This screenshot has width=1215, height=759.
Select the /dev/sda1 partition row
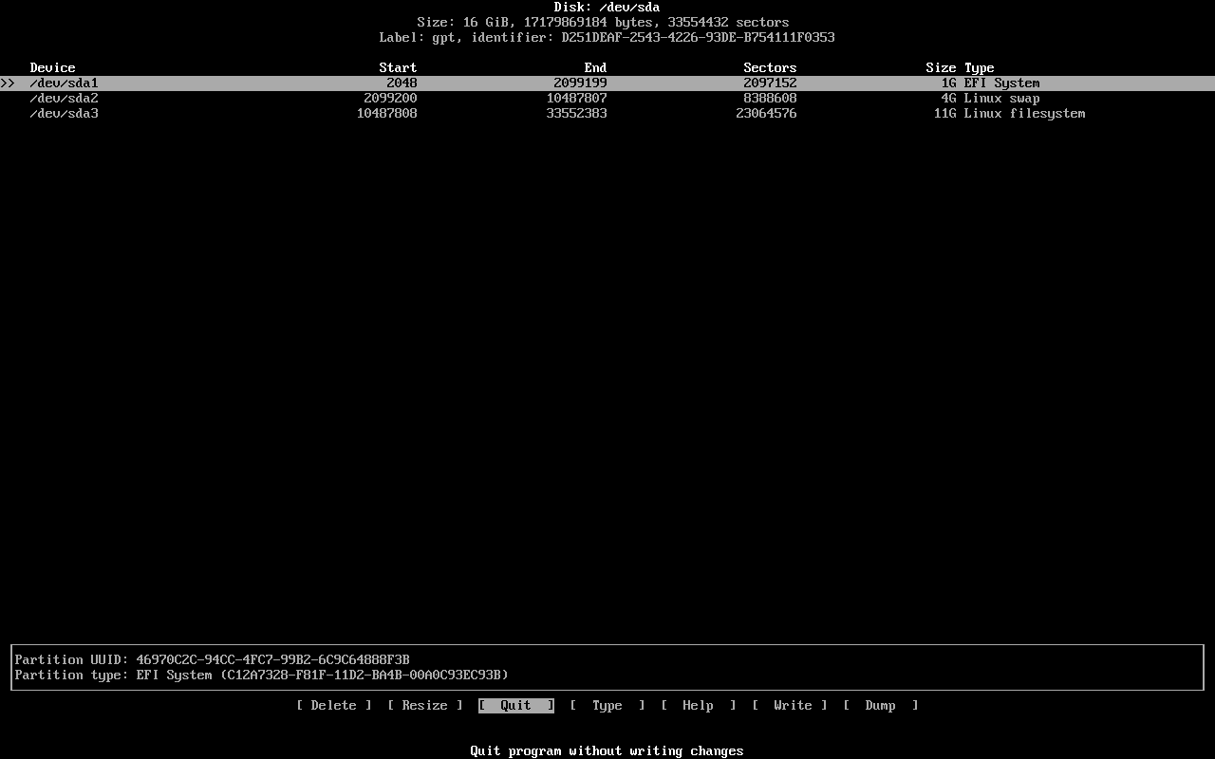click(64, 83)
